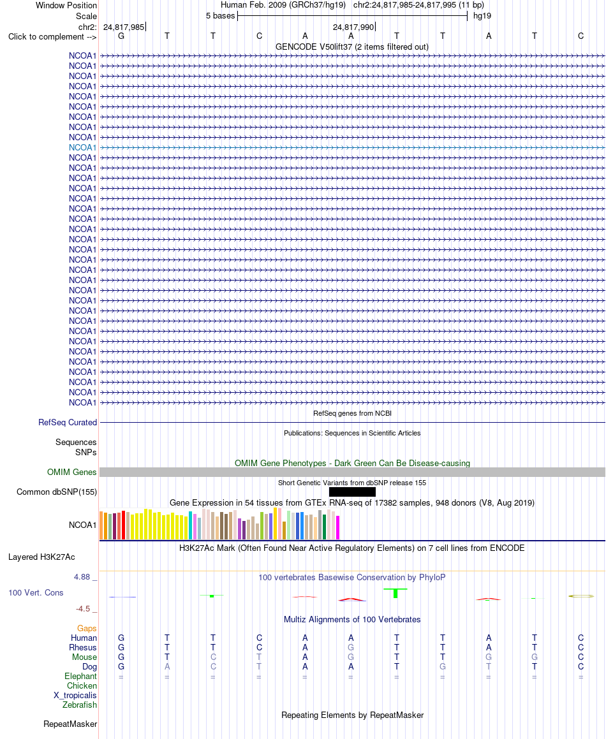Click the Scale label
This screenshot has height=739, width=606.
[x=86, y=16]
